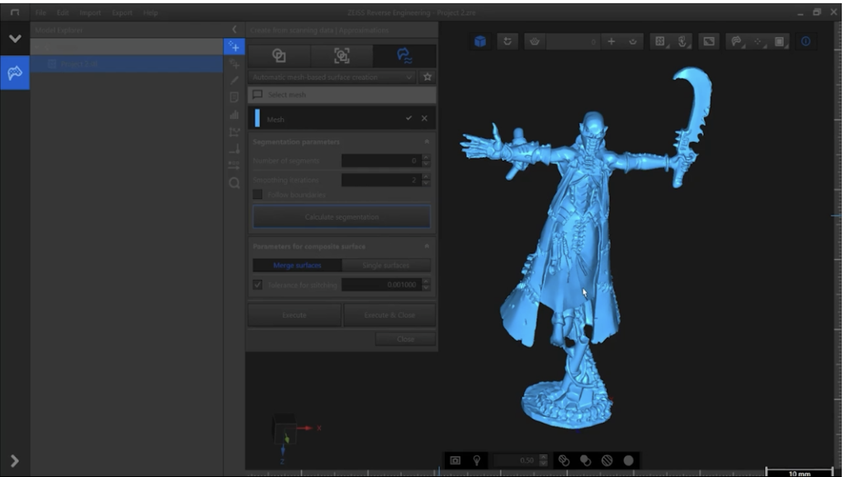
Task: Click the camera screenshot icon at bottom
Action: (x=455, y=460)
